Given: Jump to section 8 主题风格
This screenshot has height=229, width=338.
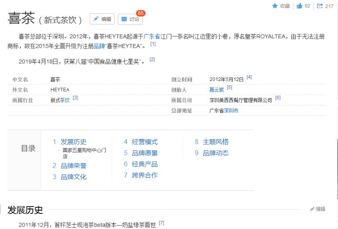Looking at the screenshot, I should [216, 142].
